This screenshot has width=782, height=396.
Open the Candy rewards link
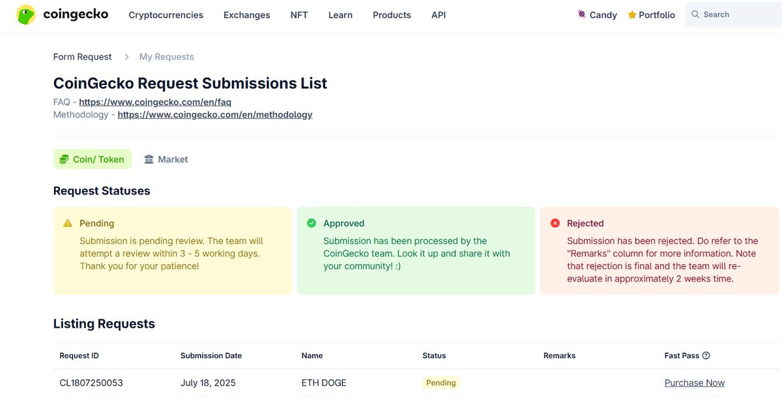coord(598,15)
